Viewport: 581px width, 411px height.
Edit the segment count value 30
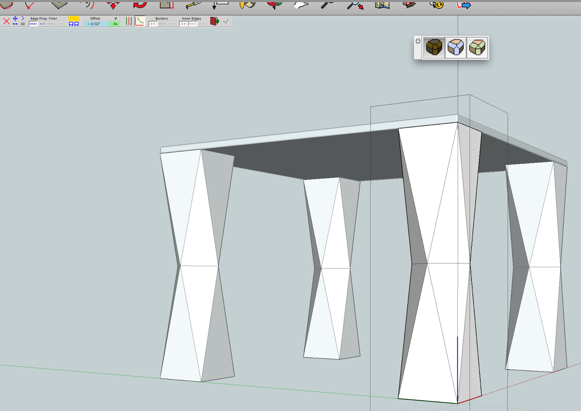[x=22, y=24]
